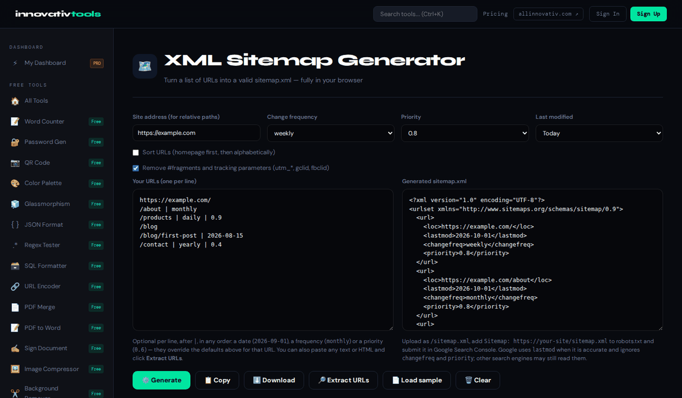This screenshot has height=398, width=682.
Task: Click the Glassmorphism cube icon
Action: (x=15, y=204)
